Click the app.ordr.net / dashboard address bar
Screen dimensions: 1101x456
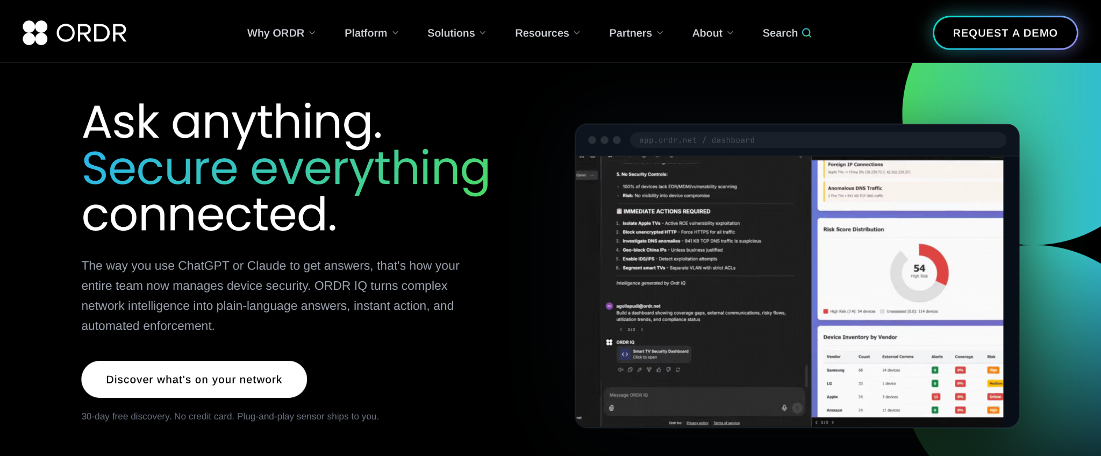[818, 140]
